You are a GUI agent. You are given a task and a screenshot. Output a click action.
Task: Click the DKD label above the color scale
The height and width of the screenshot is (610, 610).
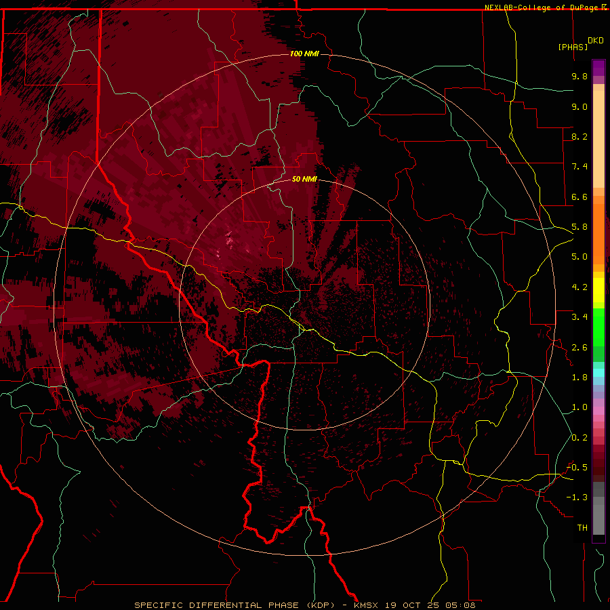[x=596, y=41]
